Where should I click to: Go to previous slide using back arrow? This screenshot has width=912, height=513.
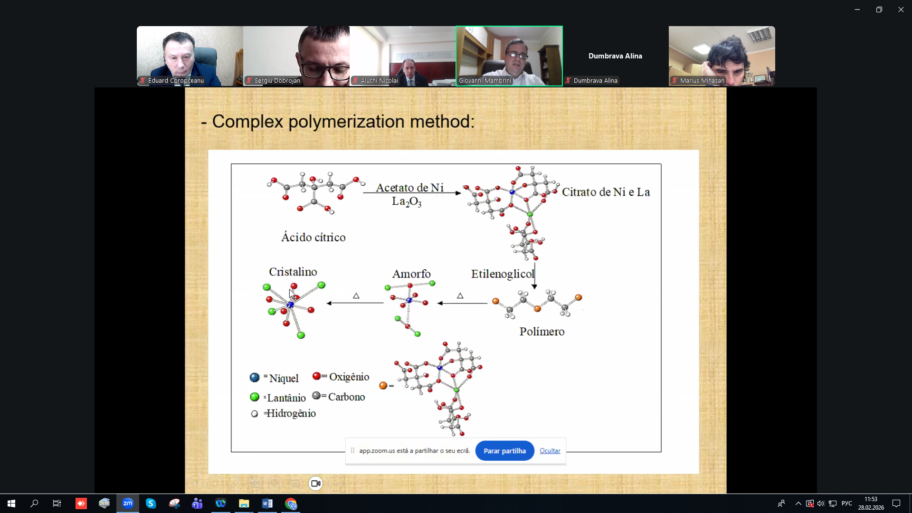pyautogui.click(x=195, y=484)
